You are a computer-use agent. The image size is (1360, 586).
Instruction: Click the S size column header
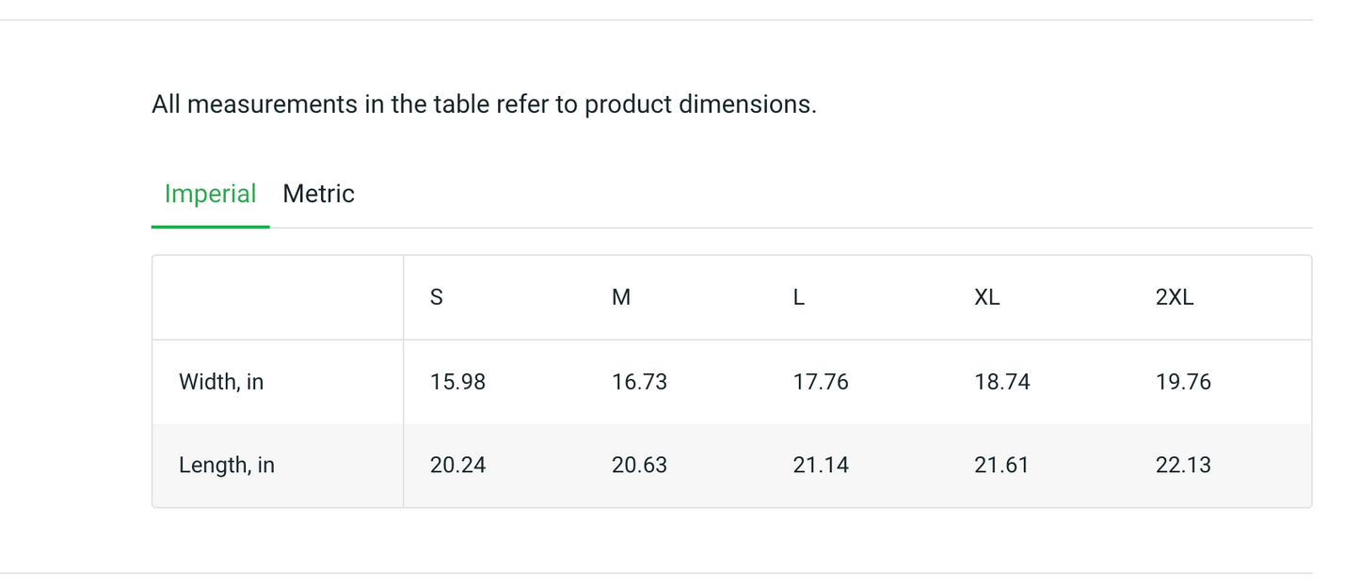point(437,297)
